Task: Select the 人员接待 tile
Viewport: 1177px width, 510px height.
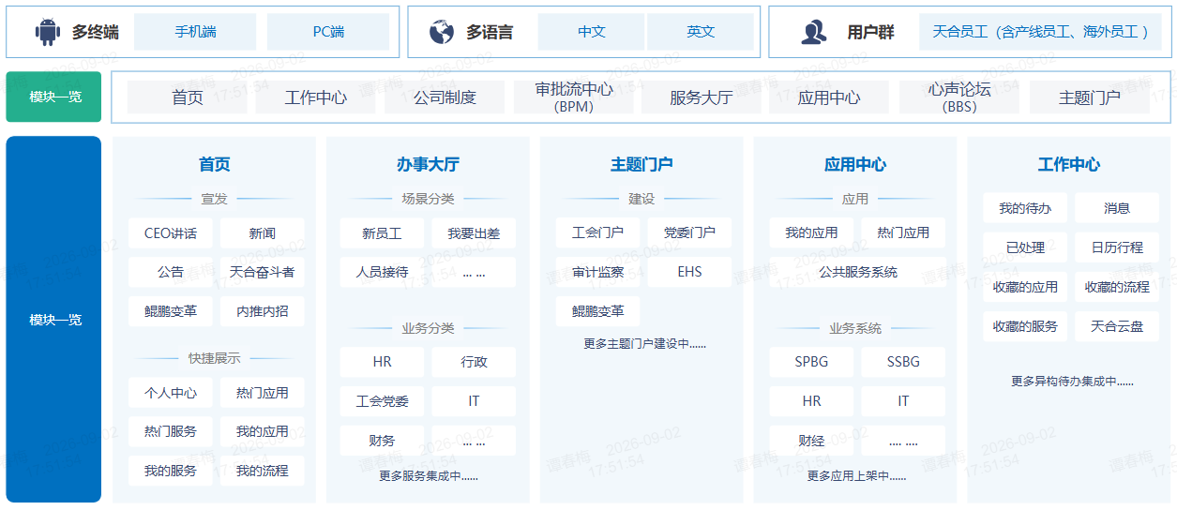Action: [382, 272]
